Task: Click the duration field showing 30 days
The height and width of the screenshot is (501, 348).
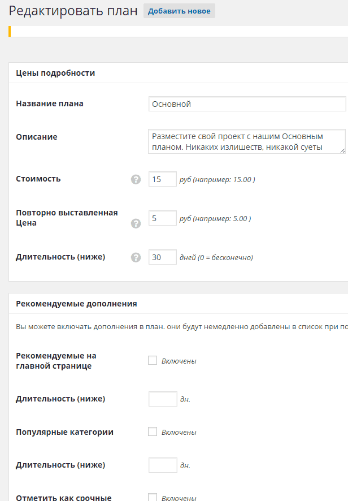Action: (x=163, y=257)
